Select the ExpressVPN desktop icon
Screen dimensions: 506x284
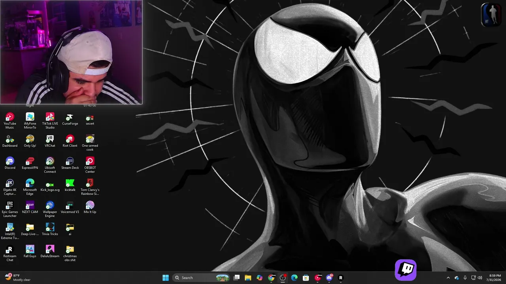pos(30,163)
